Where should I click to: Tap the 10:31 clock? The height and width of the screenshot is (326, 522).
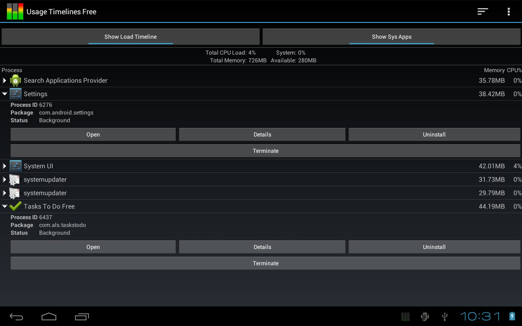(x=480, y=316)
